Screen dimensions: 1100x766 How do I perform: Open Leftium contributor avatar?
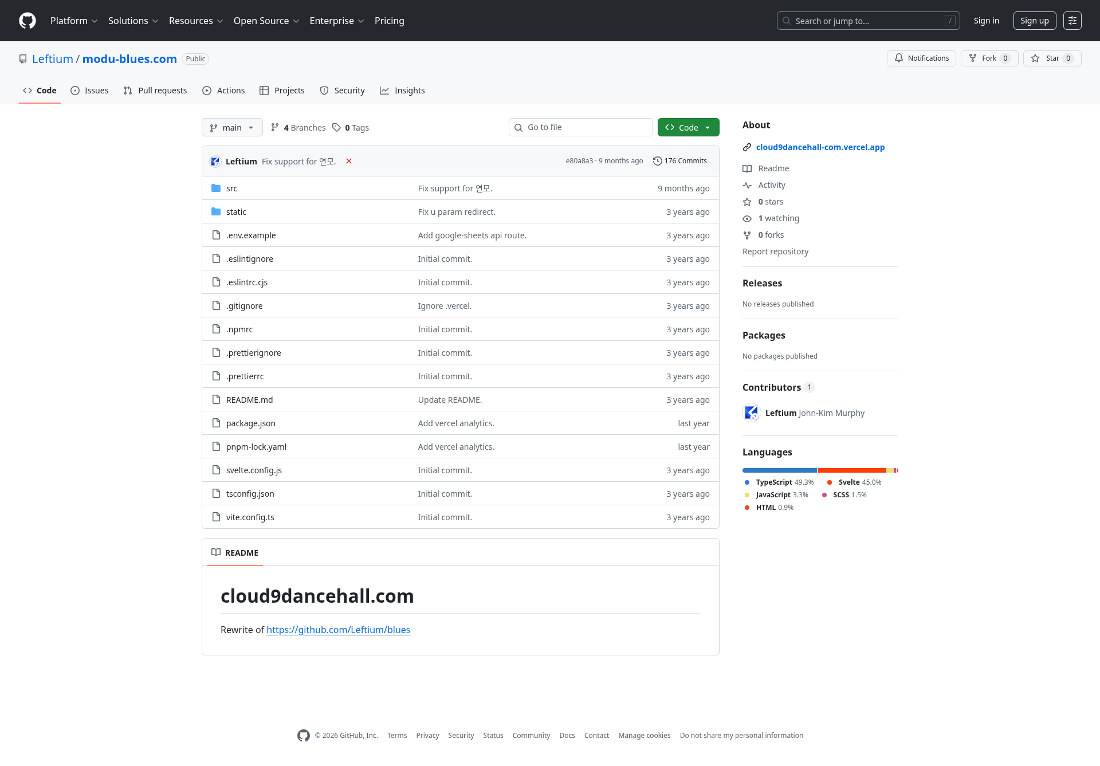coord(752,413)
